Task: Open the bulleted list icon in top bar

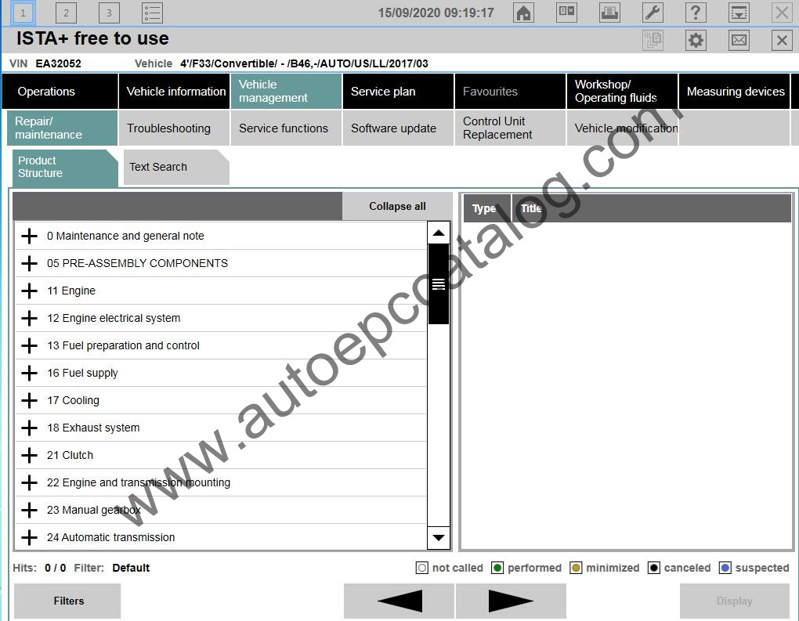Action: [x=152, y=13]
